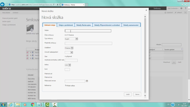Click the dialog scrollbar up arrow

pyautogui.click(x=145, y=17)
